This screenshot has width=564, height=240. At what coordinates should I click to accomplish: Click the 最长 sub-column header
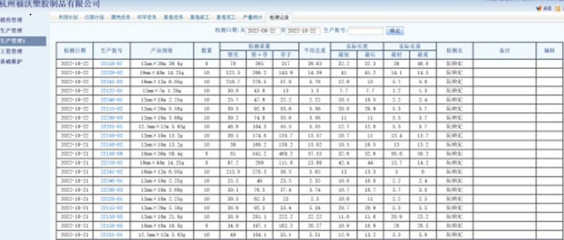click(x=370, y=55)
